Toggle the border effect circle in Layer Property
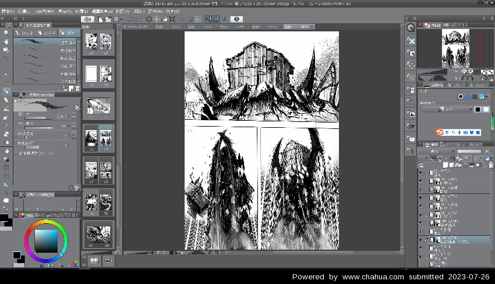 (461, 96)
